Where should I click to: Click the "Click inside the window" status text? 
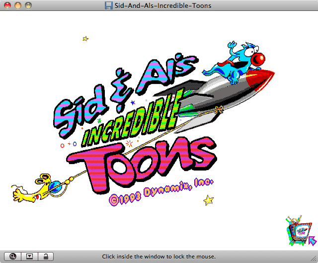pos(159,257)
